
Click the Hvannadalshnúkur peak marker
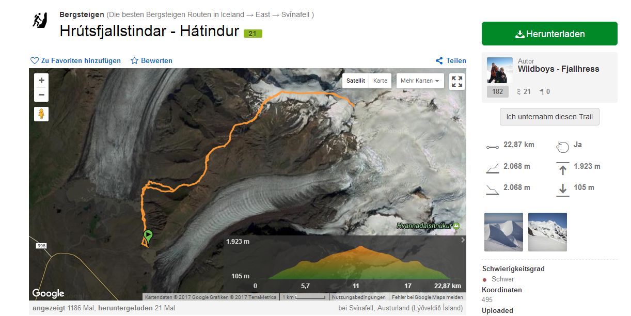pyautogui.click(x=456, y=226)
